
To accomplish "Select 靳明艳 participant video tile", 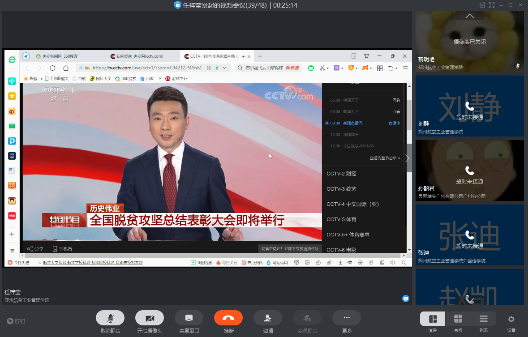I will [x=470, y=42].
